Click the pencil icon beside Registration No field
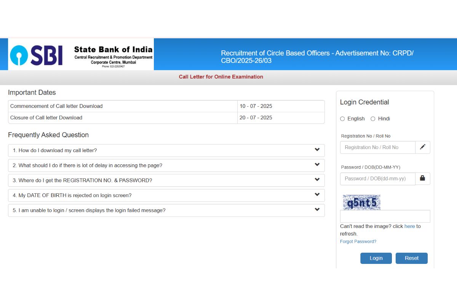Screen dimensions: 457x305 pos(423,147)
